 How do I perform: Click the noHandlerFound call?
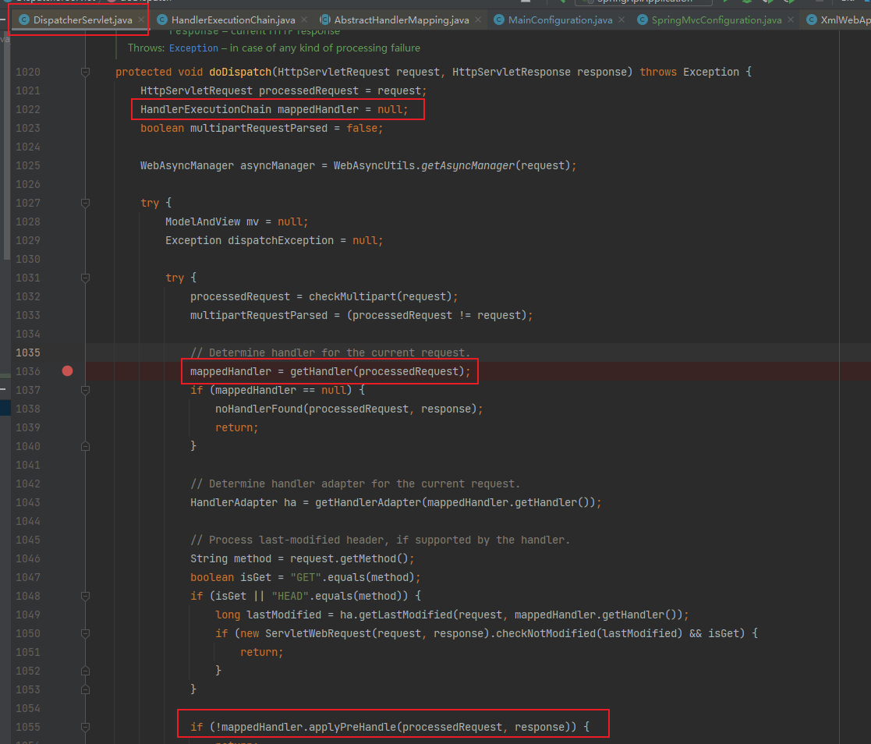pyautogui.click(x=259, y=409)
